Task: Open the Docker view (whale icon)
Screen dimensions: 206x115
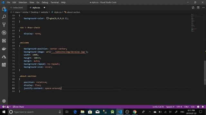Action: coord(4,49)
